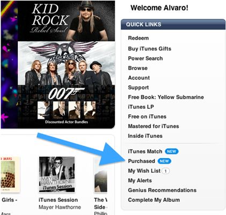
Task: Click the Bruno Mars album cover
Action: point(10,174)
